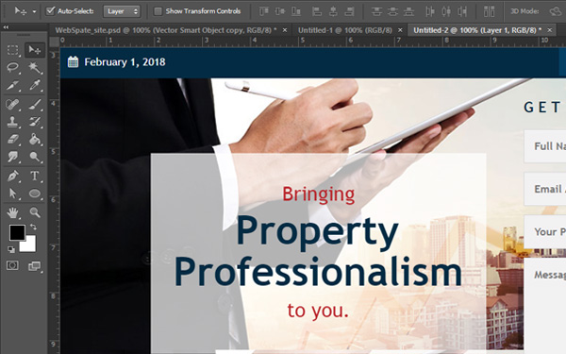The height and width of the screenshot is (354, 566).
Task: Close the WebSpate_site.psd tab
Action: [285, 30]
